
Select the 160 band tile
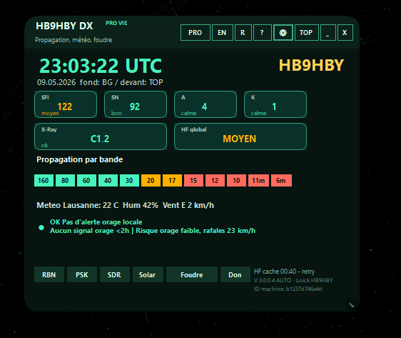(44, 181)
